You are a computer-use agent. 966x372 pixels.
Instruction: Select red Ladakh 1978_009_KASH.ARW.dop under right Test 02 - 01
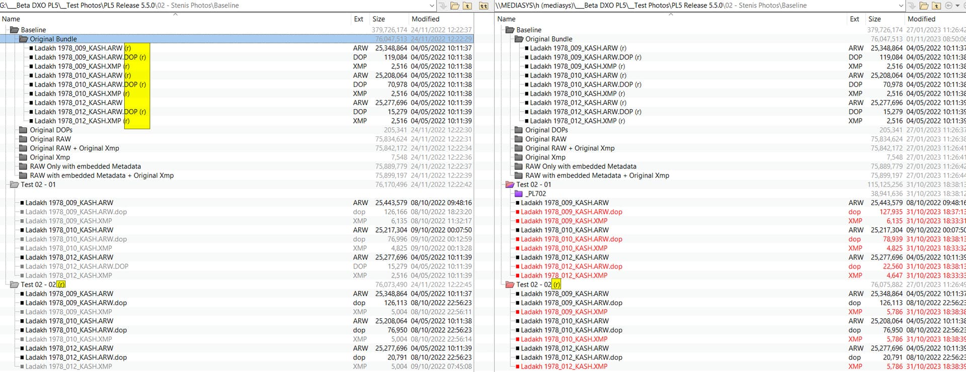(x=571, y=212)
